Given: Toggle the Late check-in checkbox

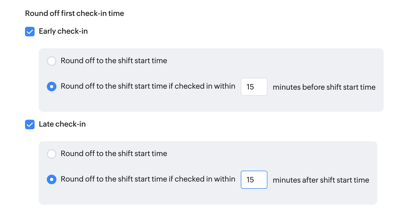Looking at the screenshot, I should point(30,124).
